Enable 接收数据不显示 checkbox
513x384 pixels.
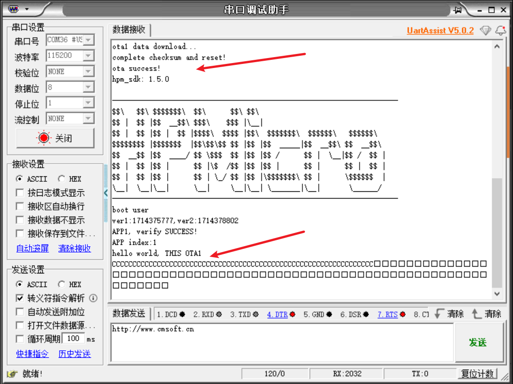pyautogui.click(x=20, y=220)
